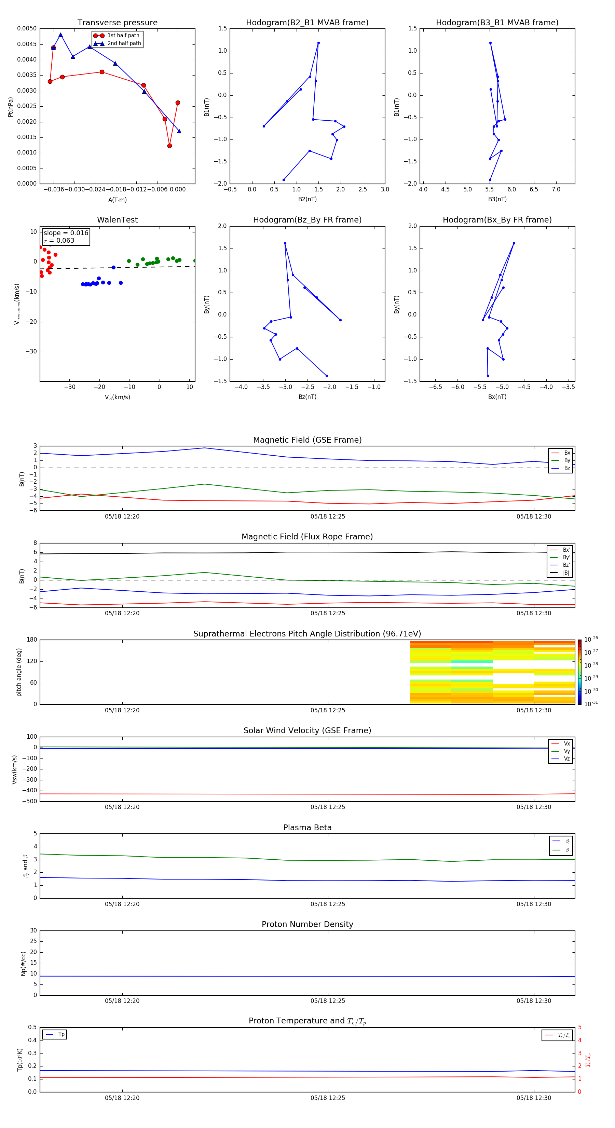Click the red Te/Tp right-axis label
The width and height of the screenshot is (615, 1128).
[x=588, y=1060]
